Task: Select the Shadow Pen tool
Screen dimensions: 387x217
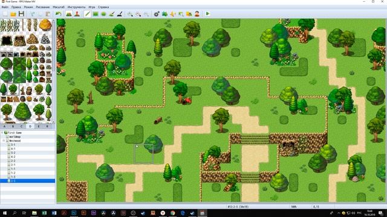Action: click(x=120, y=14)
